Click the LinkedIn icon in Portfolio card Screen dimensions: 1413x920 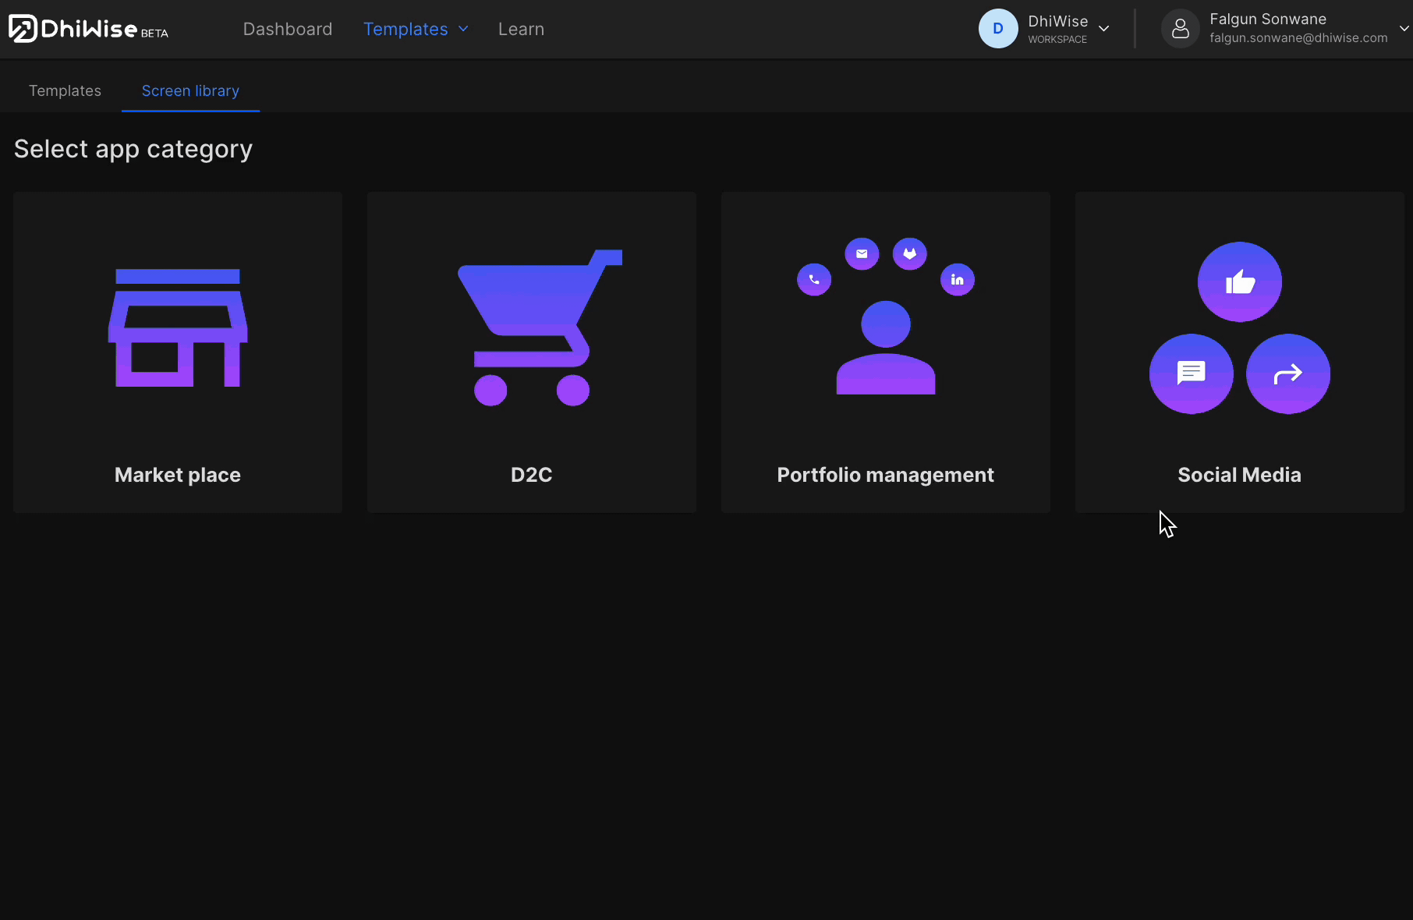(957, 280)
